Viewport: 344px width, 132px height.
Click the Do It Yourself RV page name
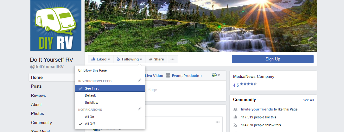pyautogui.click(x=52, y=60)
